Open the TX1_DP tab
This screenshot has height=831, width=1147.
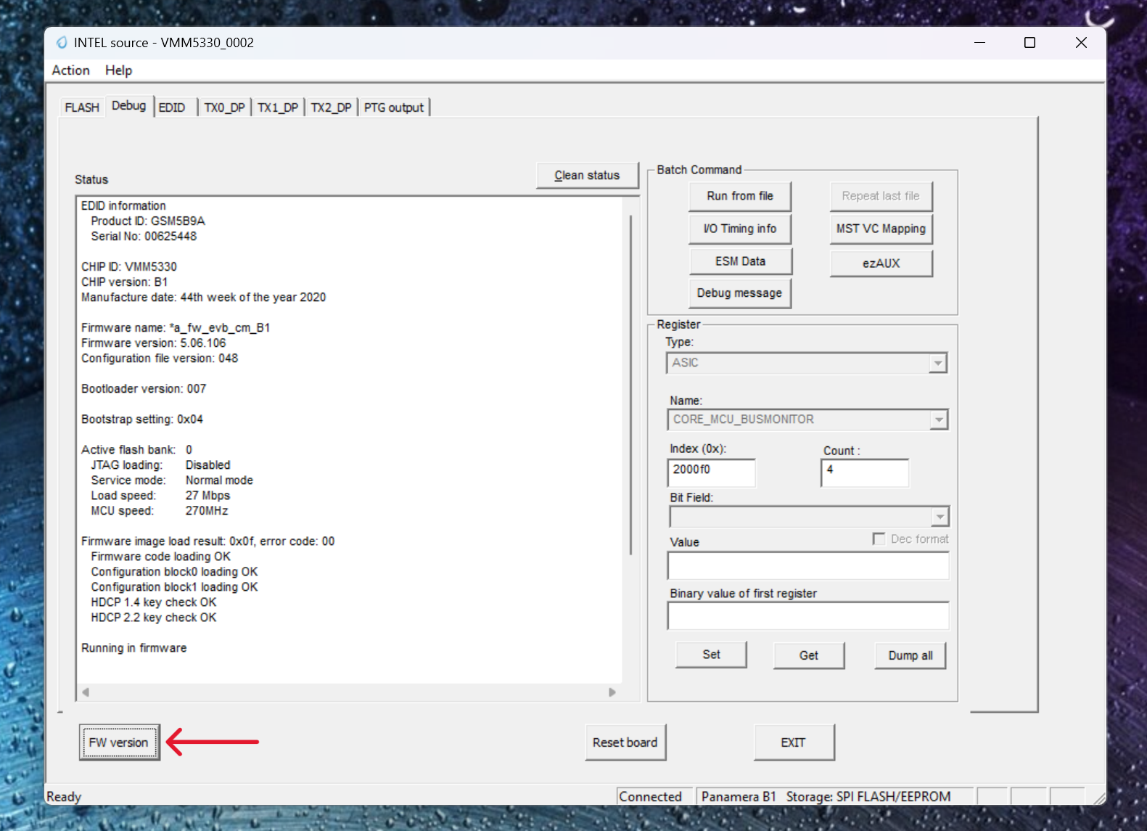click(x=278, y=107)
